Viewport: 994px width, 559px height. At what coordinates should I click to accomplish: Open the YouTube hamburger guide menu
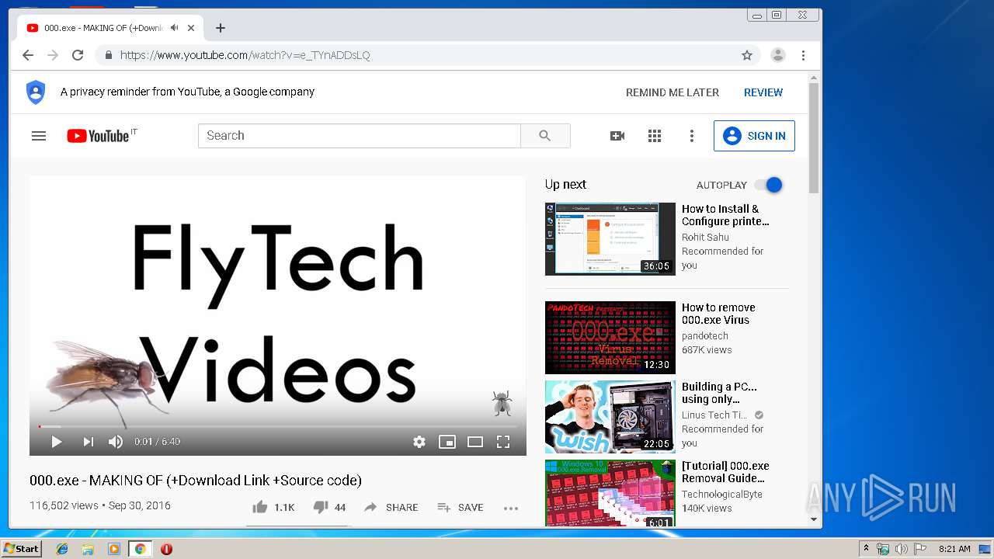(39, 136)
